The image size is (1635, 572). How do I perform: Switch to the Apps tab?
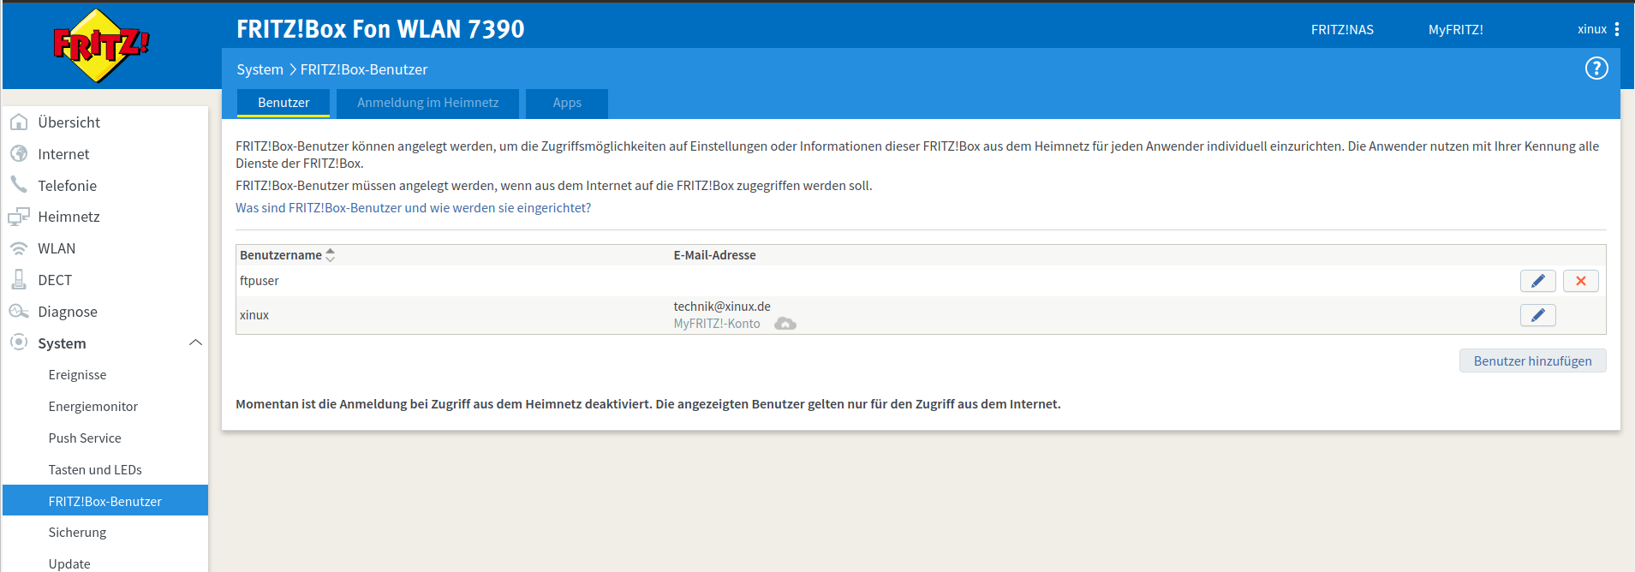coord(566,103)
